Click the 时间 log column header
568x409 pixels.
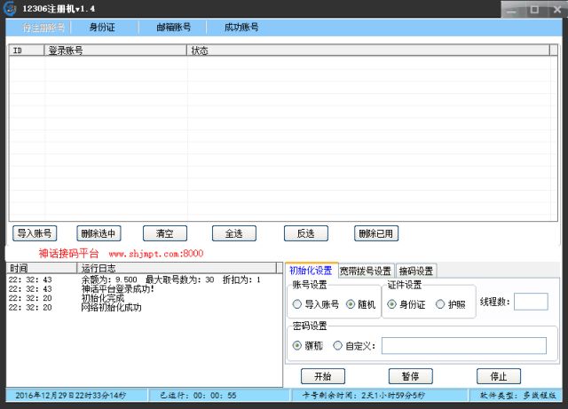tap(42, 268)
